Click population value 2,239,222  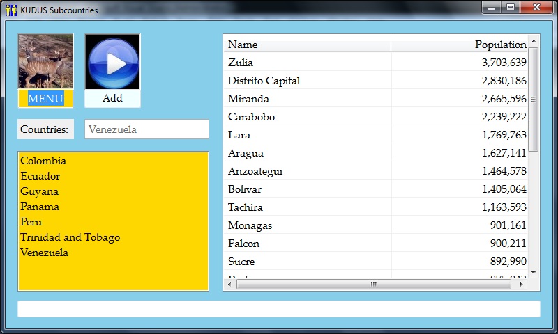(504, 117)
